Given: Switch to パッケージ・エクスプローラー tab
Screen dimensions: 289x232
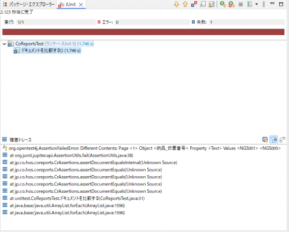Looking at the screenshot, I should click(x=29, y=5).
